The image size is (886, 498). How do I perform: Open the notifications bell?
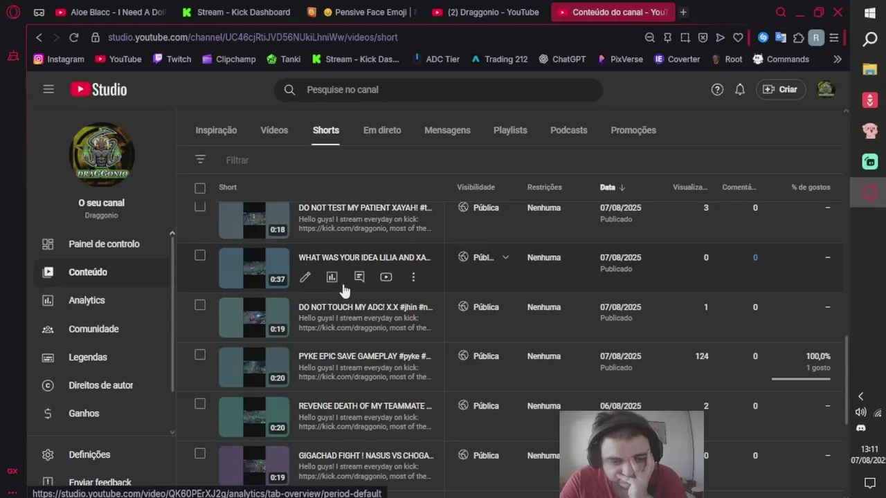click(x=740, y=89)
